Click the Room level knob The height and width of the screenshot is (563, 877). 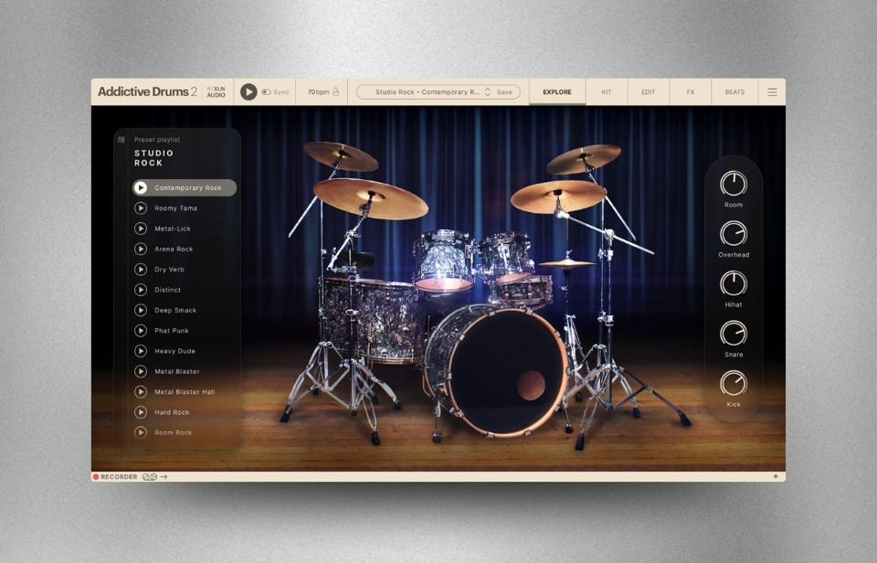734,184
